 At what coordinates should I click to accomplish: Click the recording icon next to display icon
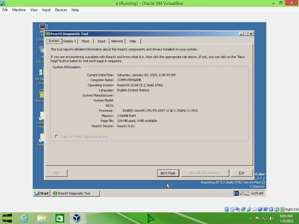[x=265, y=209]
